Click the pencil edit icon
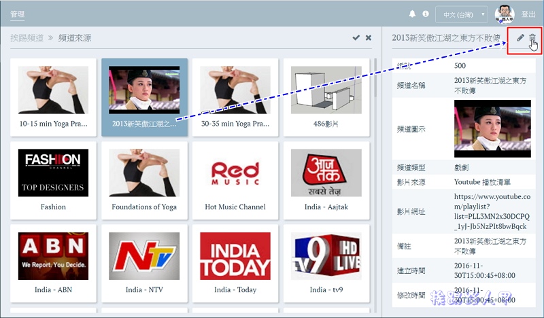Image resolution: width=544 pixels, height=318 pixels. 520,37
